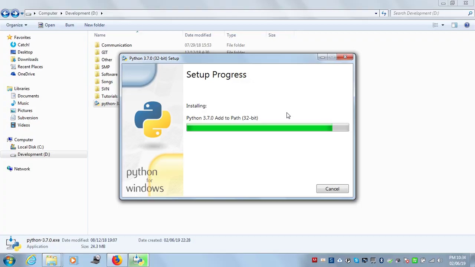The image size is (475, 267).
Task: Select the GIT folder
Action: [x=104, y=52]
